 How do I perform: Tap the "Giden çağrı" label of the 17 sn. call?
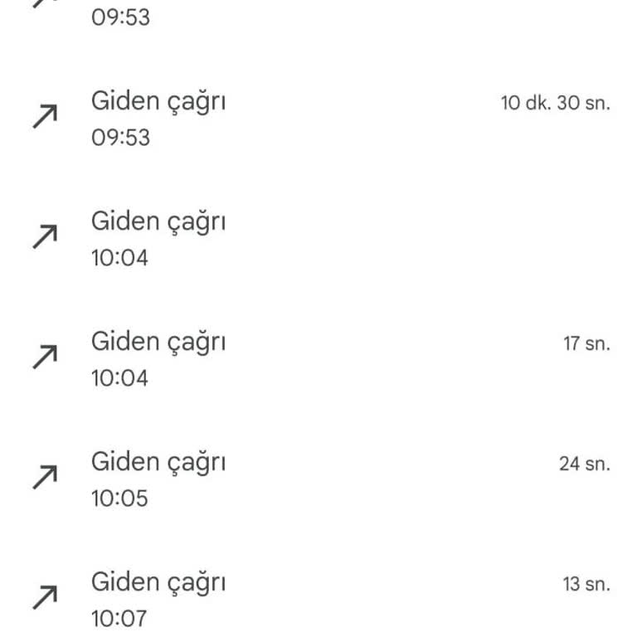[158, 342]
